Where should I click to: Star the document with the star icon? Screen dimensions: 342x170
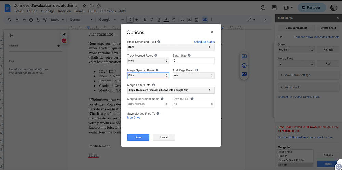tap(84, 6)
